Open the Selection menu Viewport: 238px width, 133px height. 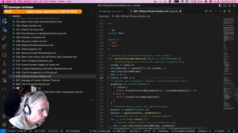tap(27, 1)
